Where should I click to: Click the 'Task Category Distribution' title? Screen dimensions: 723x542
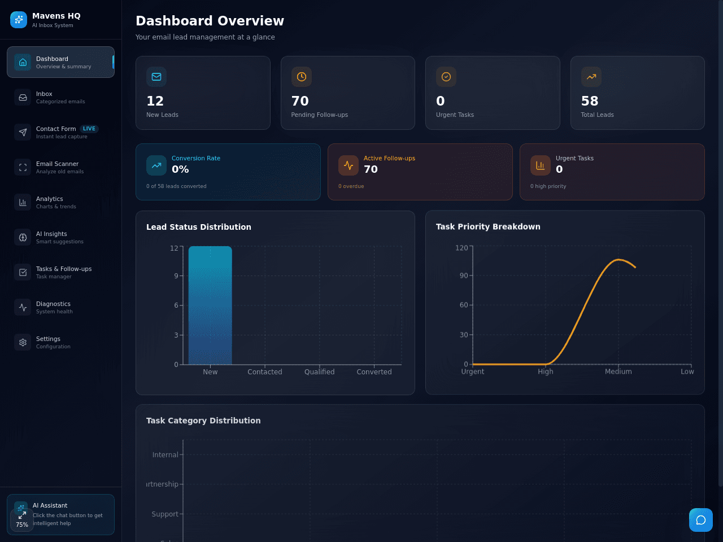coord(203,421)
